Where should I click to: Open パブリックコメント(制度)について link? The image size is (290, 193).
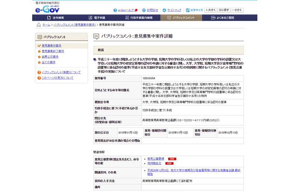tap(61, 72)
